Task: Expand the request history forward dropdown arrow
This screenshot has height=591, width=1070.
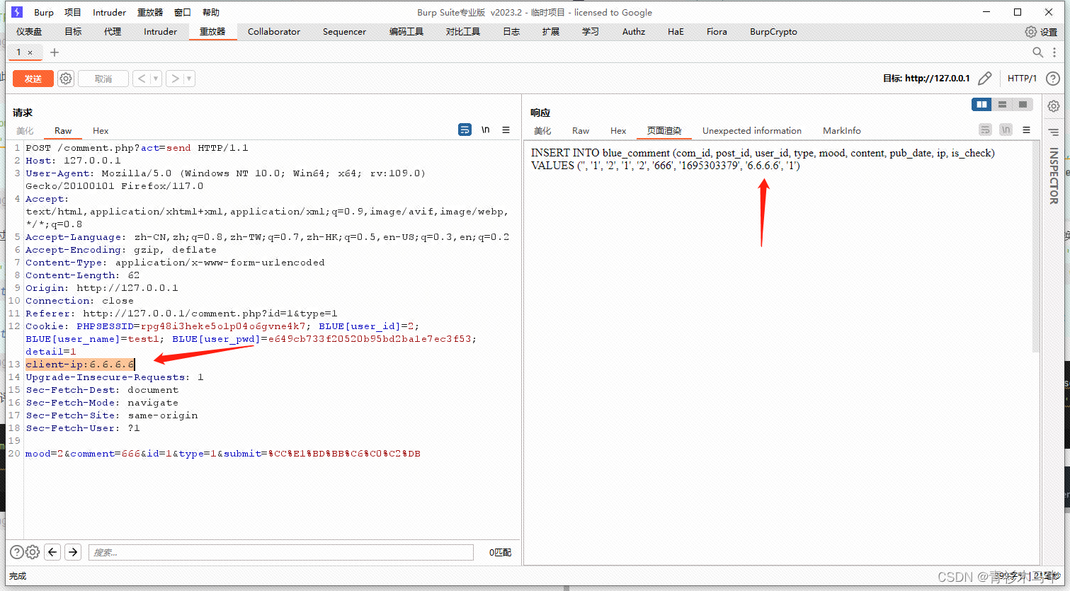Action: click(x=189, y=79)
